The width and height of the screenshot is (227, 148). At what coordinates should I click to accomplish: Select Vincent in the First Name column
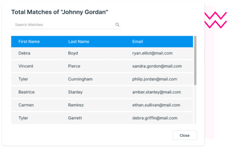tap(26, 66)
